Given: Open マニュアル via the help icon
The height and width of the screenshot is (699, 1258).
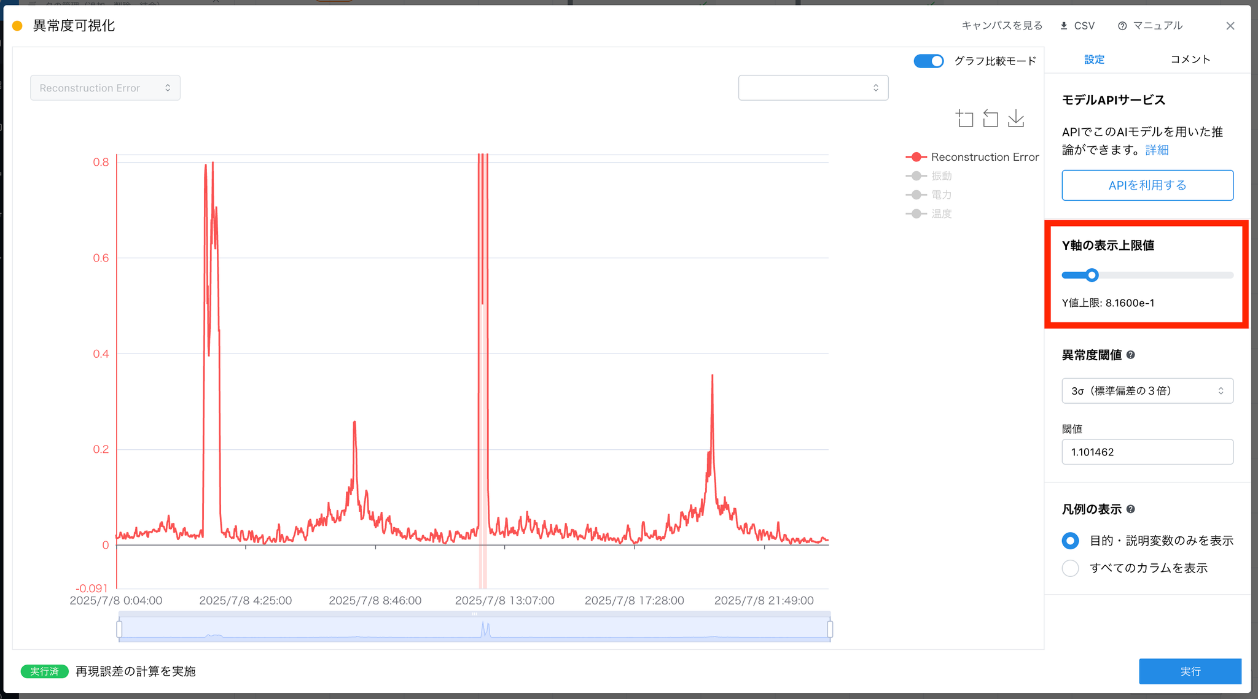Looking at the screenshot, I should (x=1122, y=26).
